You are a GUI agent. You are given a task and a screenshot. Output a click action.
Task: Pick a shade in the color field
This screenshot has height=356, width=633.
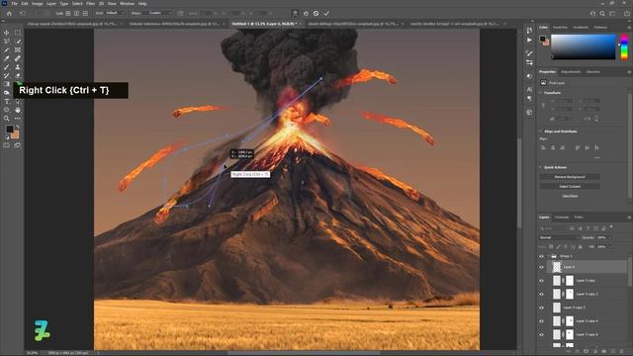583,47
